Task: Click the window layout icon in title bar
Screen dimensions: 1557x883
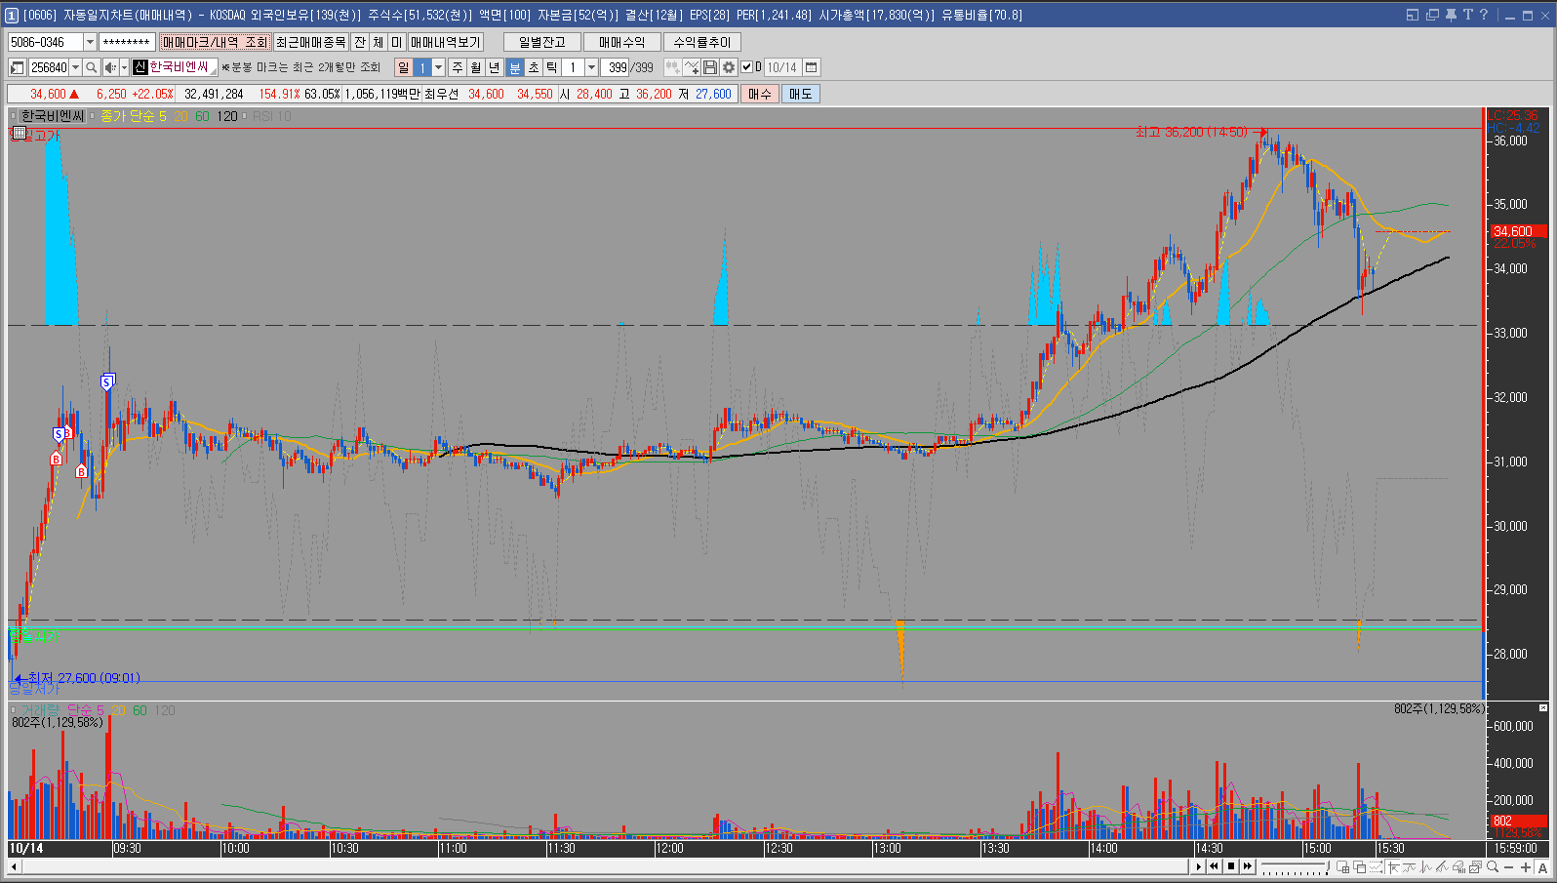Action: [x=1413, y=15]
